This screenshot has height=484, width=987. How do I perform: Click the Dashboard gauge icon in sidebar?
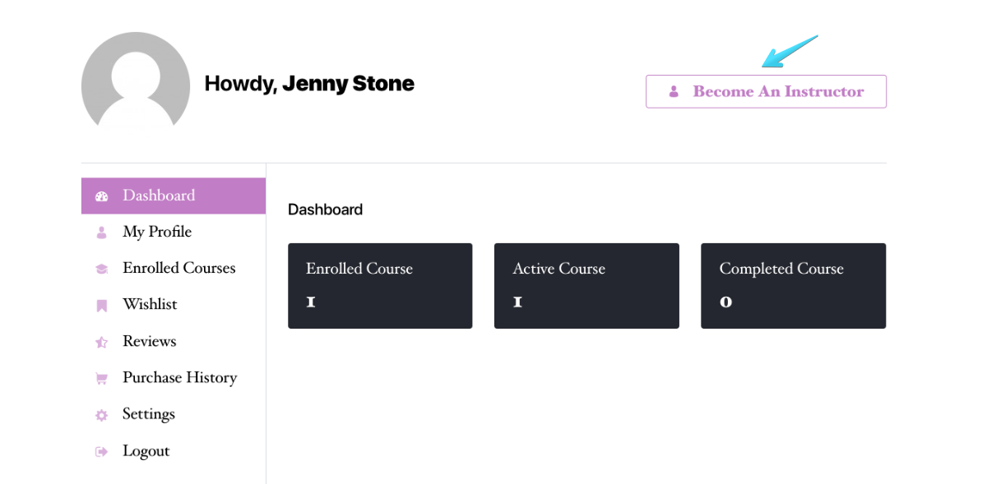point(102,196)
